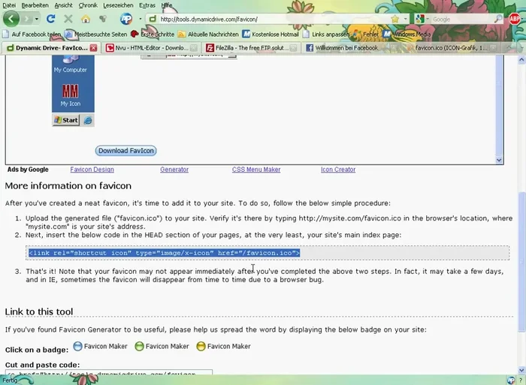Screen dimensions: 526x385
Task: Click the Forward navigation arrow
Action: 26,19
